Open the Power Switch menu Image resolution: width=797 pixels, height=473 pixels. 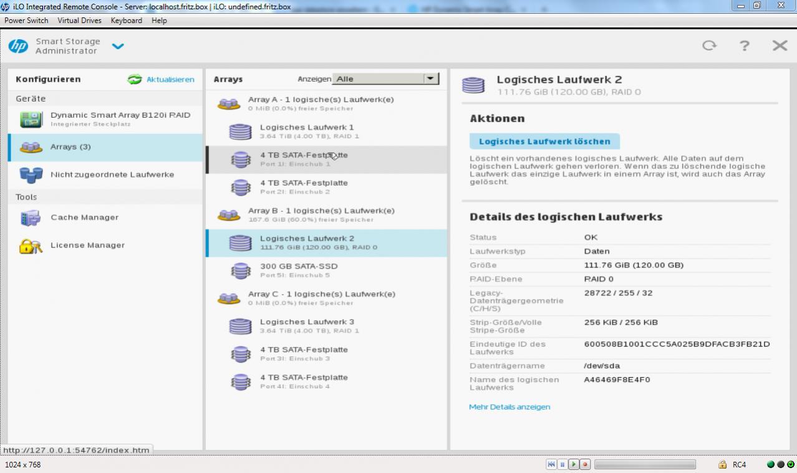coord(26,21)
